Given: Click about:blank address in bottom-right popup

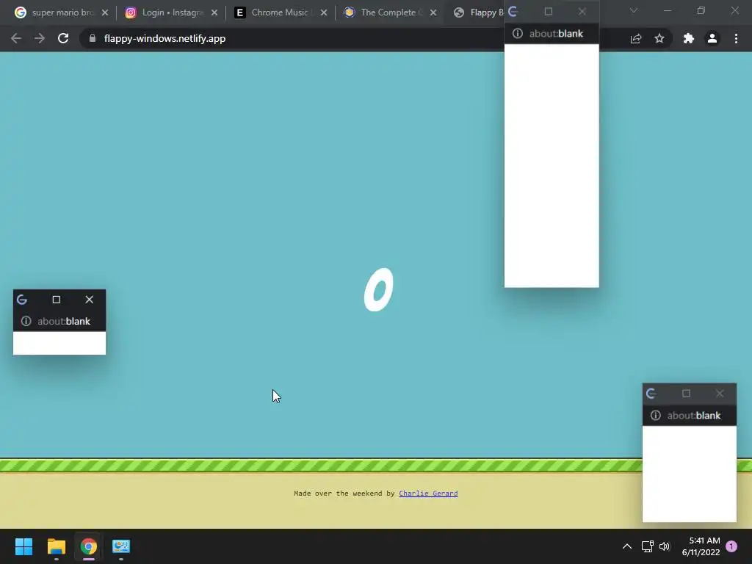Looking at the screenshot, I should [693, 416].
